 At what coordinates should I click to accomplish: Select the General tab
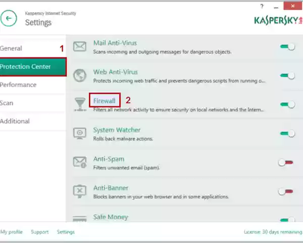click(33, 48)
